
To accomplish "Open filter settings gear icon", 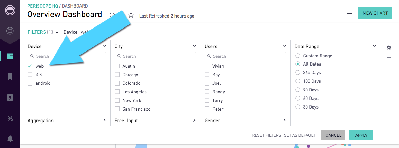I will point(389,48).
